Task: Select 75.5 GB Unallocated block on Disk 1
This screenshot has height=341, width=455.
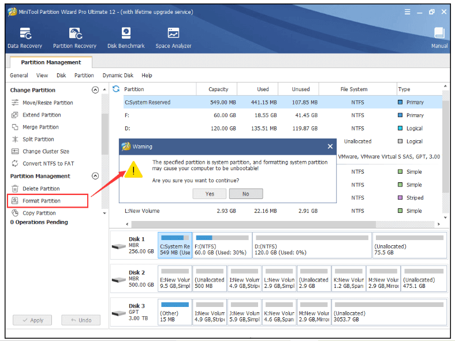Action: 409,245
